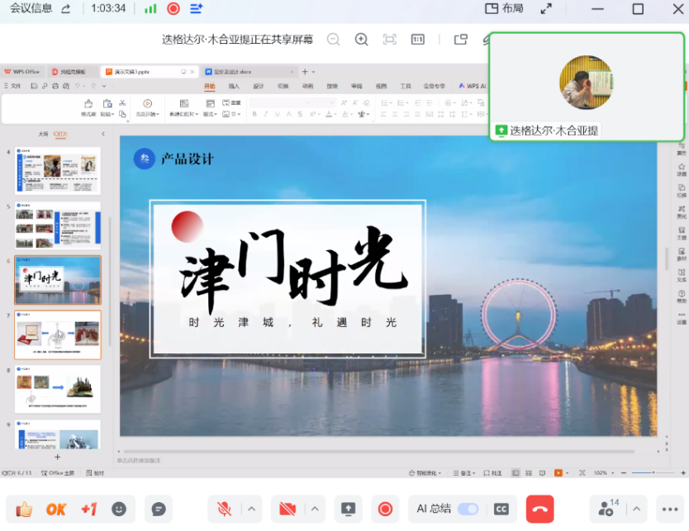The image size is (689, 531).
Task: Send the OK reaction
Action: click(56, 509)
